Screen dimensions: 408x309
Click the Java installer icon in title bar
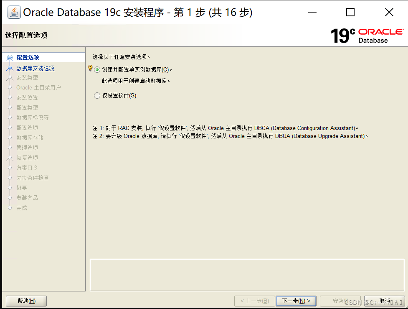pyautogui.click(x=14, y=13)
